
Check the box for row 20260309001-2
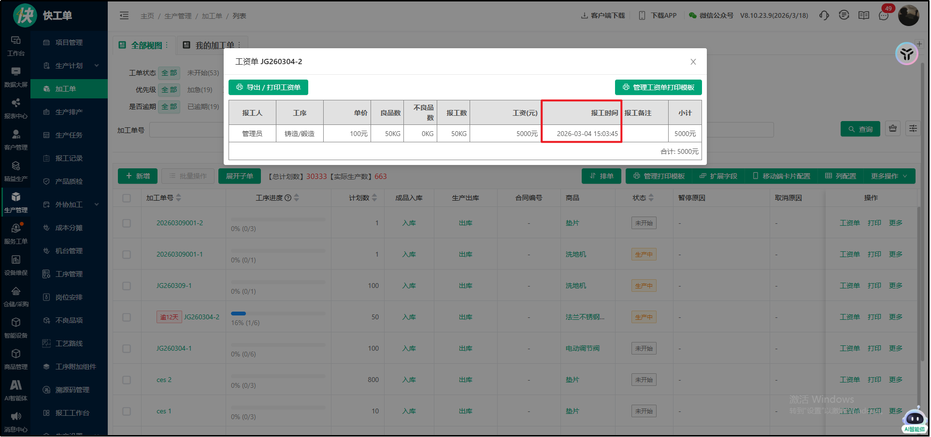click(x=127, y=223)
